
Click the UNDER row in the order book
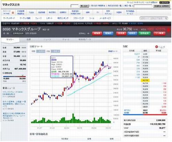[145, 107]
